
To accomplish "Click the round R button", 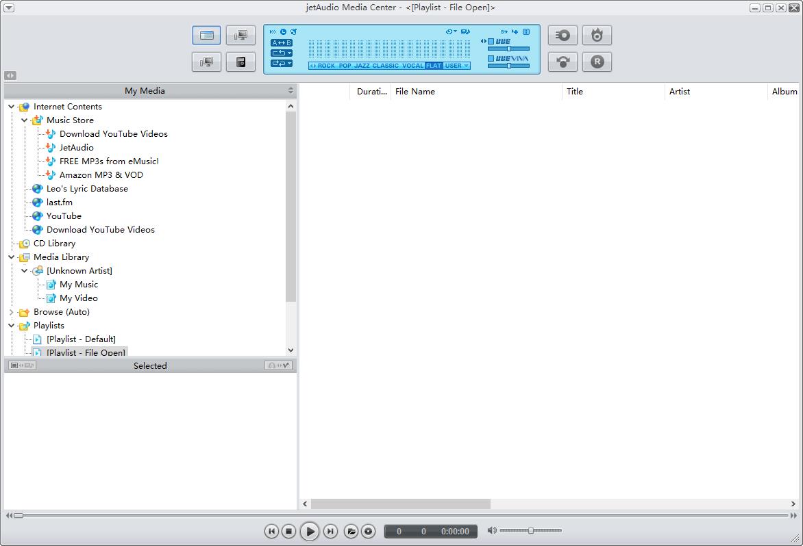I will tap(597, 62).
